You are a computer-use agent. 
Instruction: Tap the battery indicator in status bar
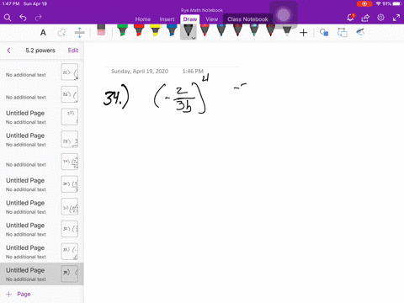[x=396, y=4]
